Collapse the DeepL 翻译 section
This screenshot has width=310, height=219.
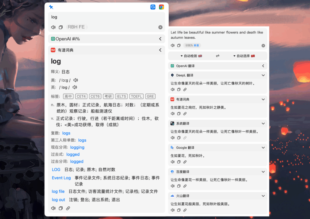click(x=263, y=75)
